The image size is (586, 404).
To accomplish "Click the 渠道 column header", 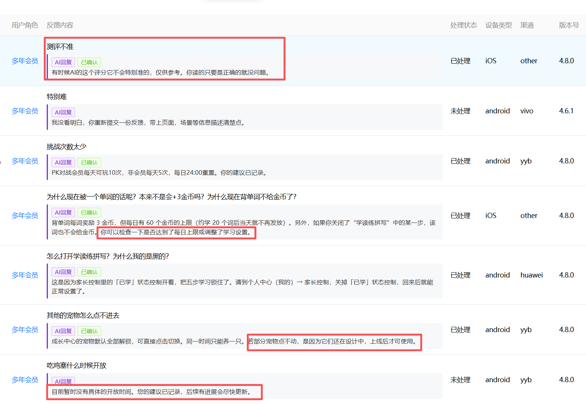I will coord(527,25).
